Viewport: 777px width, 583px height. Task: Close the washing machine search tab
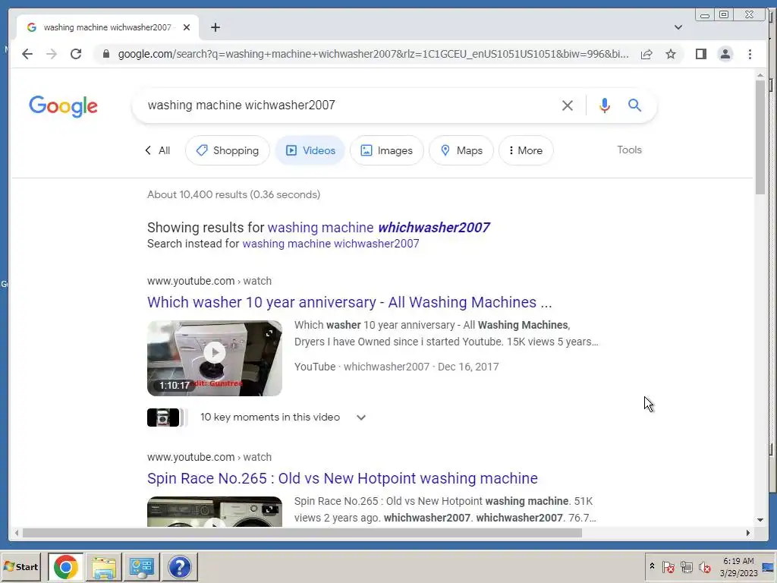tap(187, 27)
